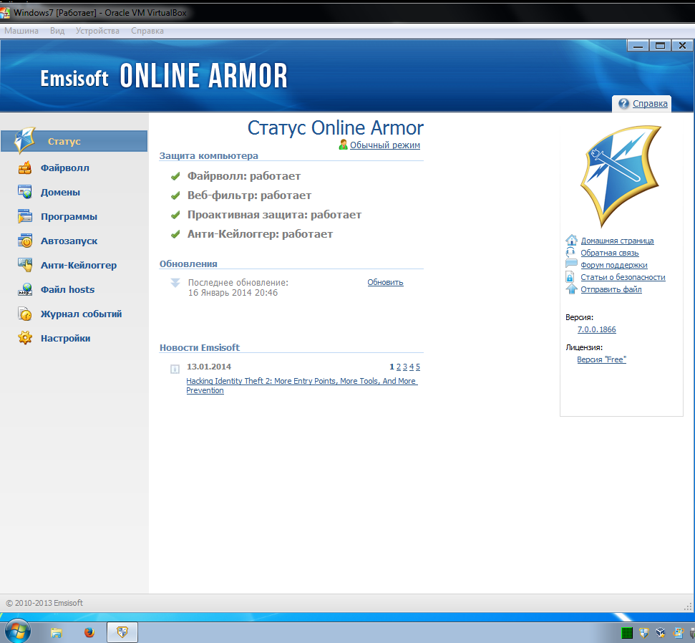This screenshot has width=695, height=643.
Task: Click the Online Armor shield tray icon
Action: 644,633
